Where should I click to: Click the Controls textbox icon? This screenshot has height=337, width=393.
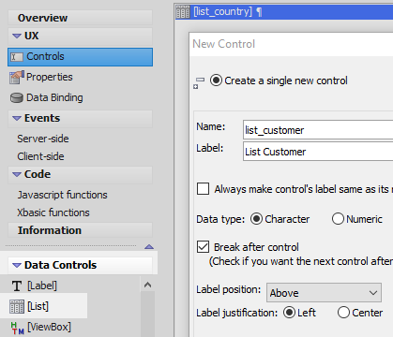(x=17, y=57)
